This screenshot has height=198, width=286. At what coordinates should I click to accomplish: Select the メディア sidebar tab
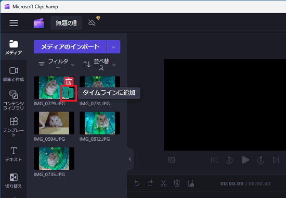(x=14, y=47)
